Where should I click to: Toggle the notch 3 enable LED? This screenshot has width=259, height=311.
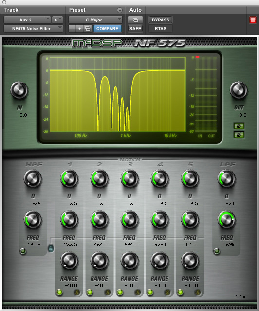point(120,292)
